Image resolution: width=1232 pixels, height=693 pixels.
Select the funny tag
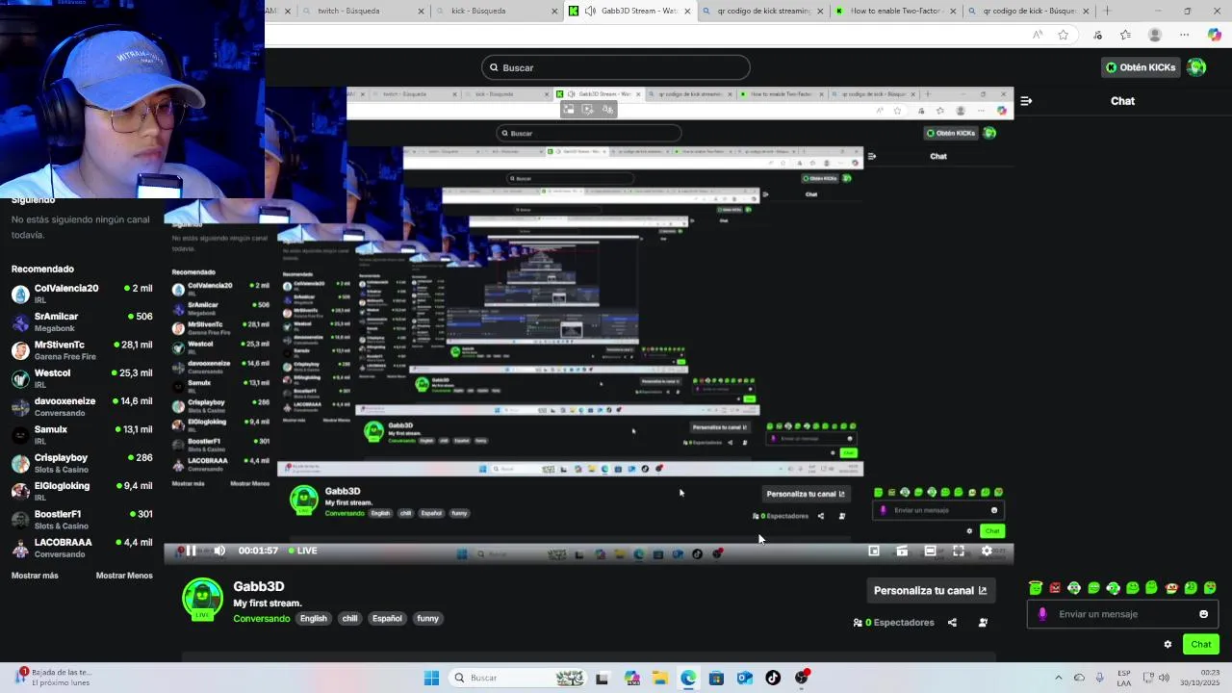tap(427, 618)
